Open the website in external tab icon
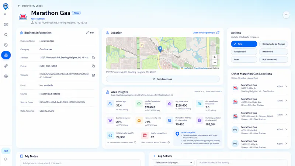The width and height of the screenshot is (295, 166). click(94, 75)
